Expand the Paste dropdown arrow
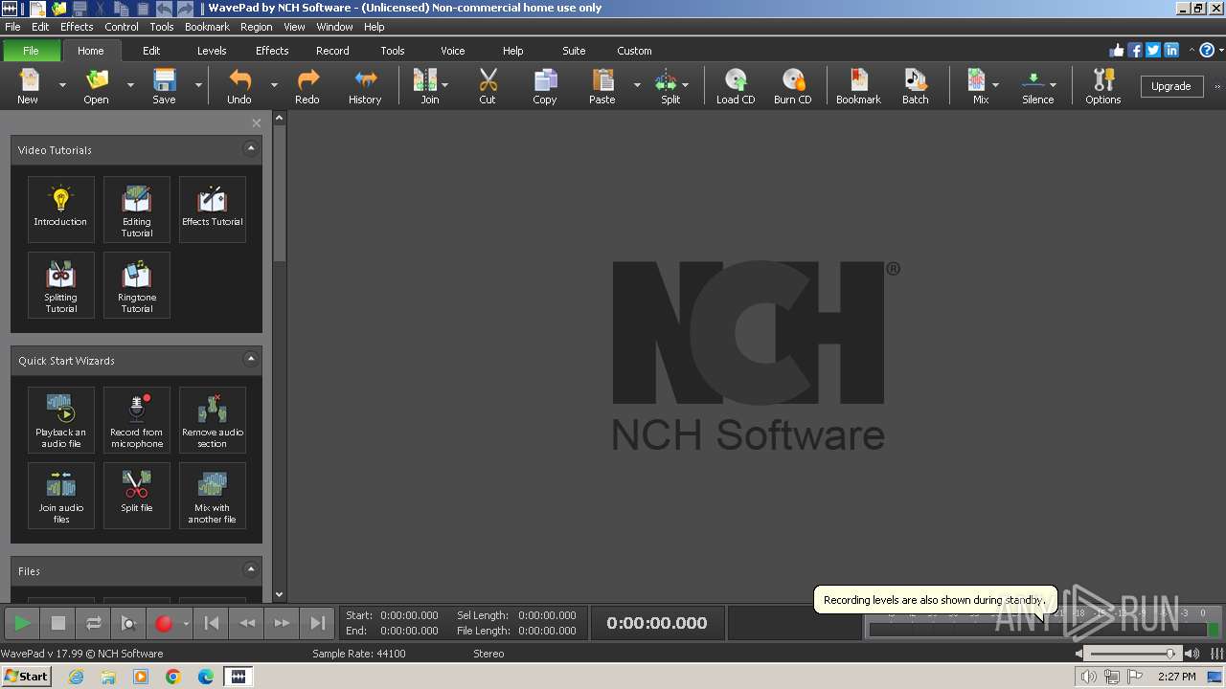 (x=637, y=85)
